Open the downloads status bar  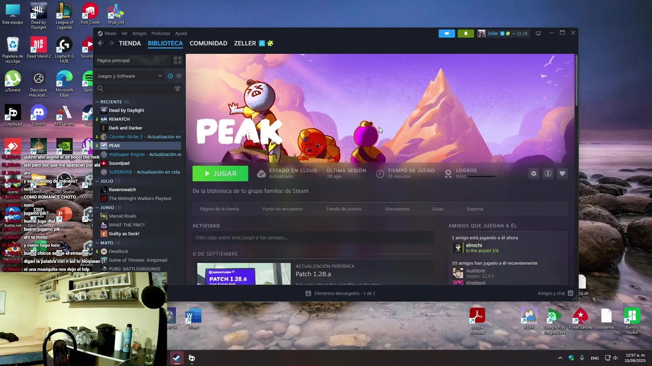click(x=340, y=293)
